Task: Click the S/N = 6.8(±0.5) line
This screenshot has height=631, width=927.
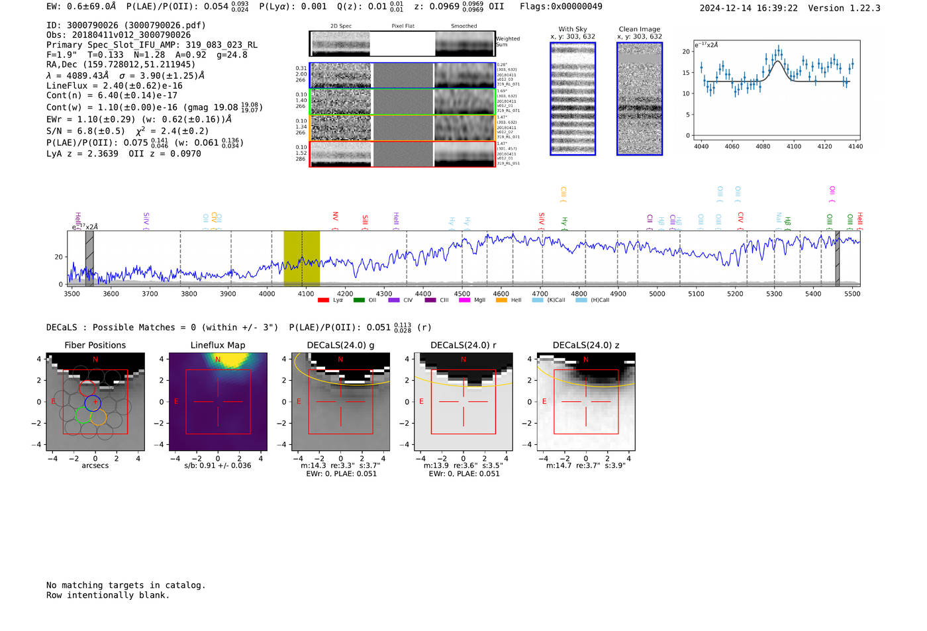Action: pyautogui.click(x=128, y=130)
